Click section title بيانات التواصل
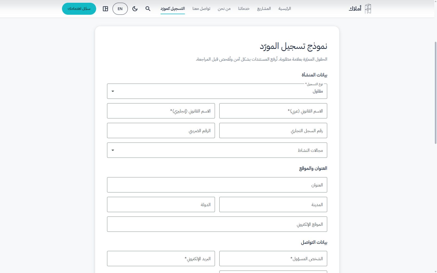This screenshot has width=437, height=273. 314,243
